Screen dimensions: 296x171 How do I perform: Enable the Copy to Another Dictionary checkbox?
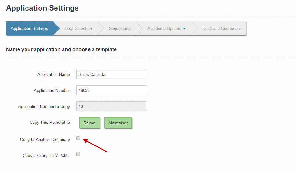pos(78,138)
